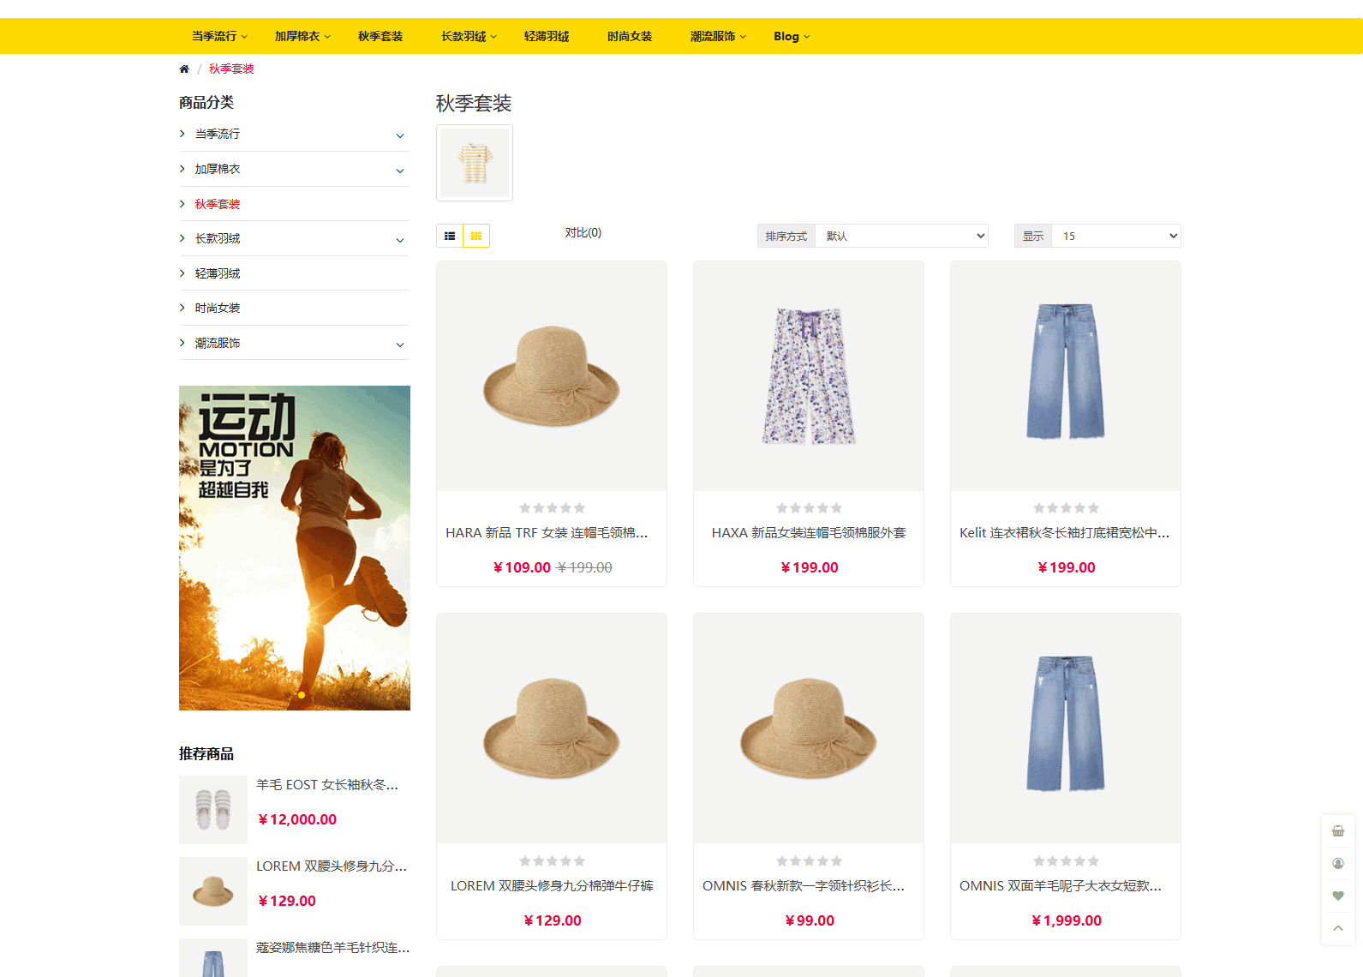Image resolution: width=1363 pixels, height=977 pixels.
Task: Click the back-to-top arrow icon
Action: (x=1337, y=928)
